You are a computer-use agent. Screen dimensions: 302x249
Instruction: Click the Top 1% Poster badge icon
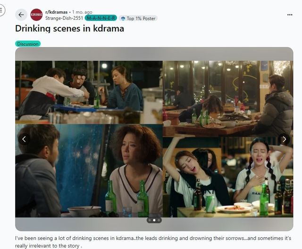click(123, 18)
